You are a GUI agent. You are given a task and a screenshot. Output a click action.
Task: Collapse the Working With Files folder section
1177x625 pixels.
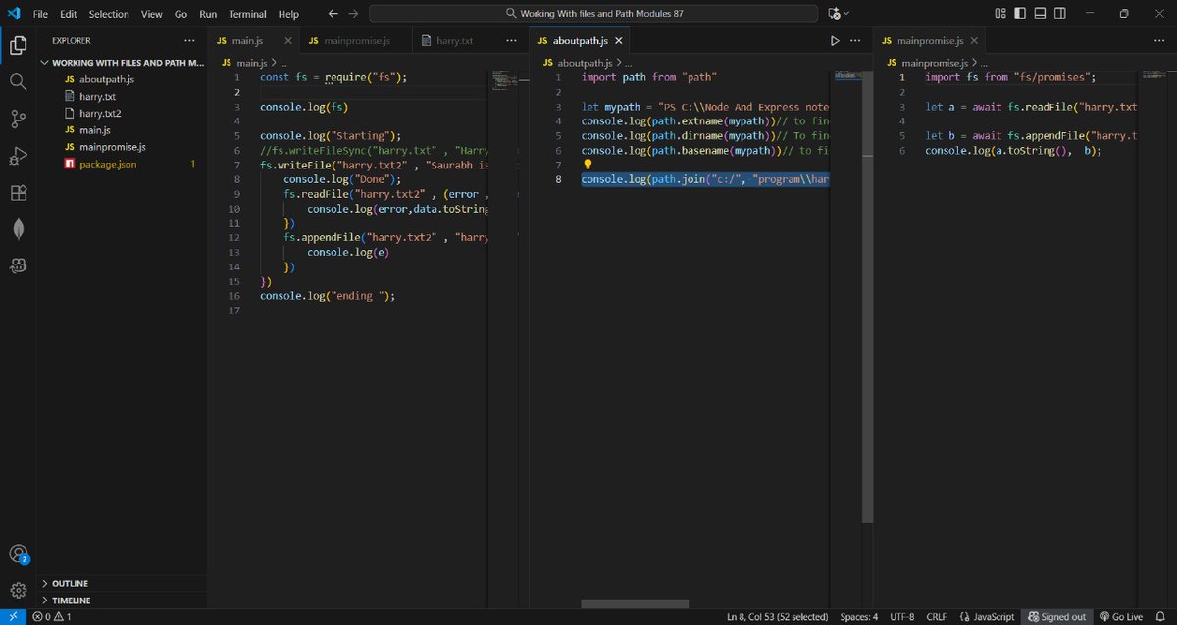tap(123, 63)
